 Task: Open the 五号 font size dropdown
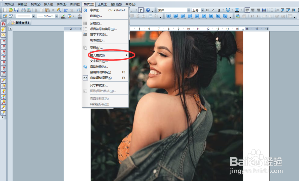tap(202, 10)
